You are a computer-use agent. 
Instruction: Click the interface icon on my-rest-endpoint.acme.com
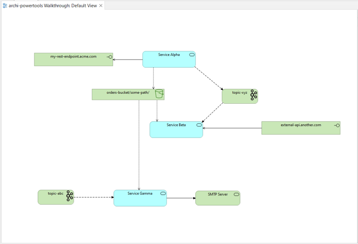coord(109,57)
